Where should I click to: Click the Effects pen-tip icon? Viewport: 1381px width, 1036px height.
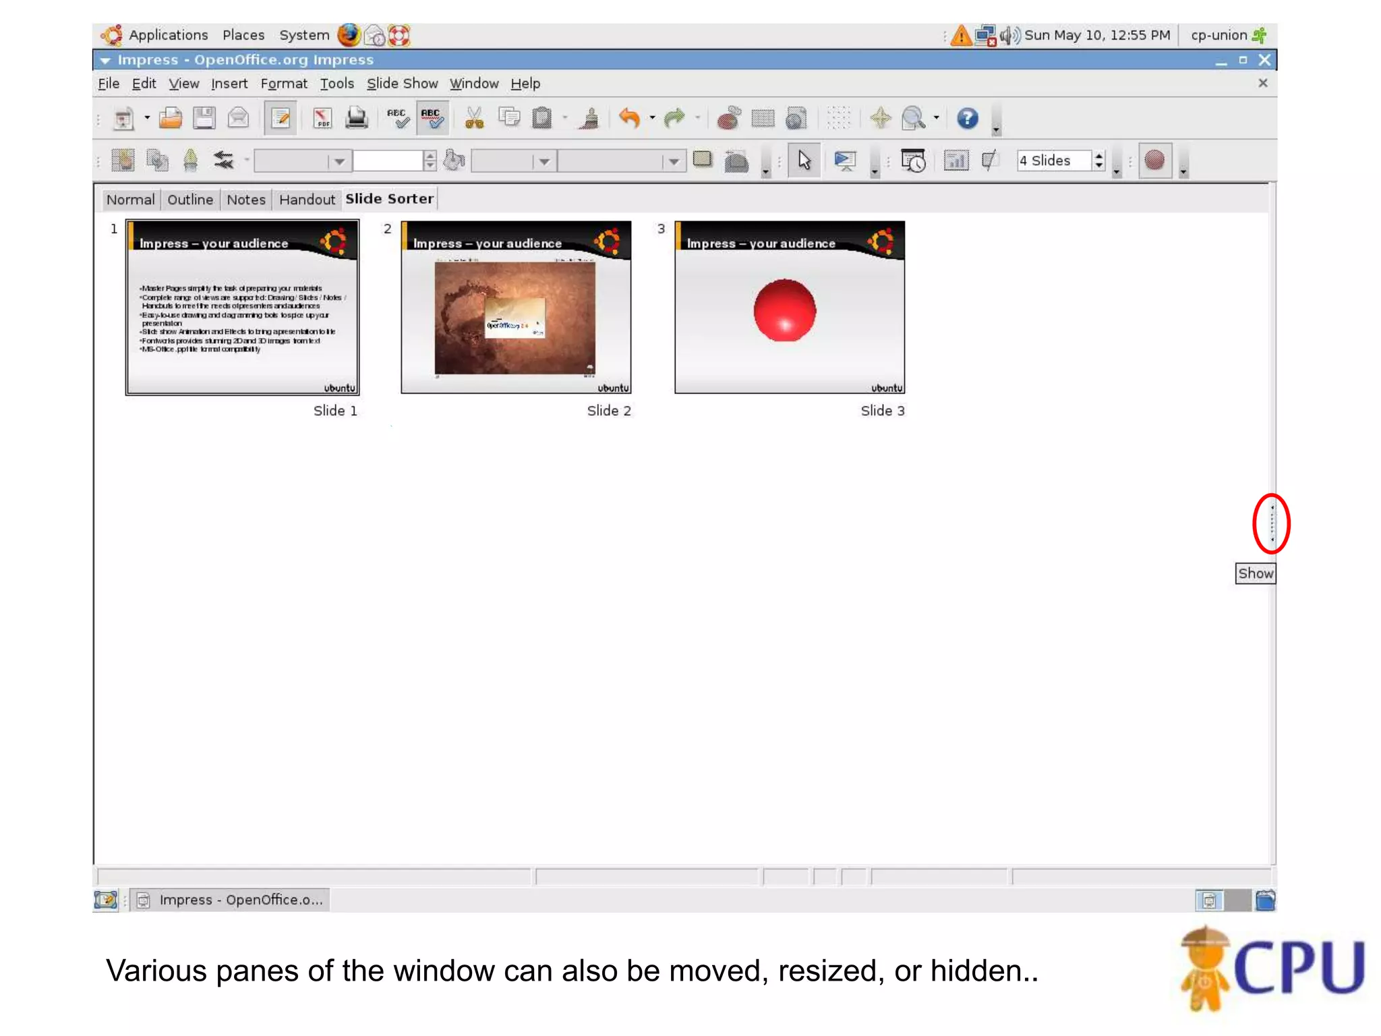(191, 160)
